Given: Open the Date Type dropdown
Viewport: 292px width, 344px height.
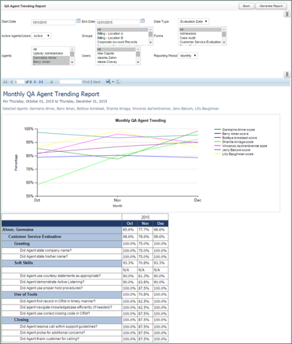Looking at the screenshot, I should pyautogui.click(x=193, y=22).
